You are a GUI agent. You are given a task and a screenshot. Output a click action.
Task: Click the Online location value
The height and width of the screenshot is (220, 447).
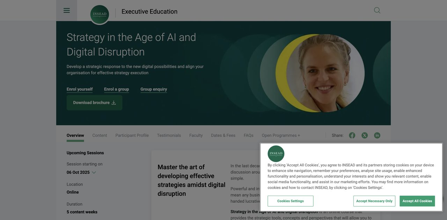point(73,192)
